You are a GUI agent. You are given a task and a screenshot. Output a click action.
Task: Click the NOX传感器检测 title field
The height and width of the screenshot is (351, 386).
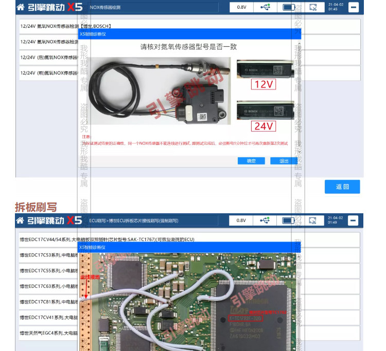(153, 7)
